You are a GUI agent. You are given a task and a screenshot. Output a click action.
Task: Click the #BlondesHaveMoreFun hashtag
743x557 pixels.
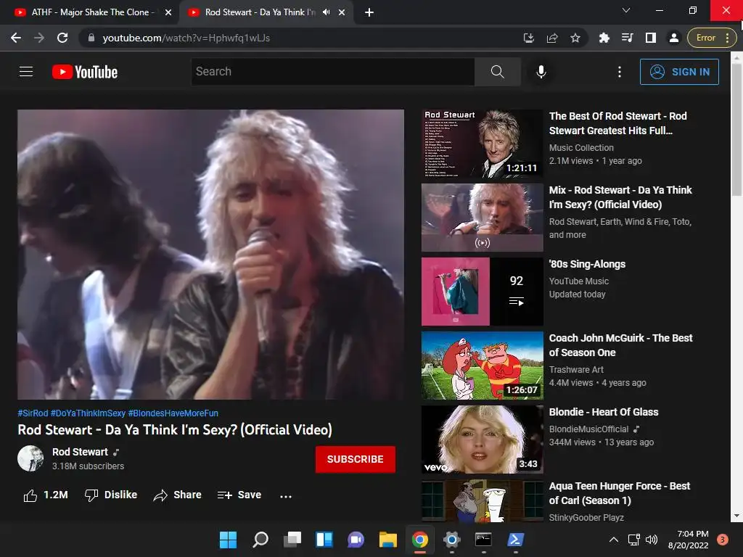click(x=173, y=413)
